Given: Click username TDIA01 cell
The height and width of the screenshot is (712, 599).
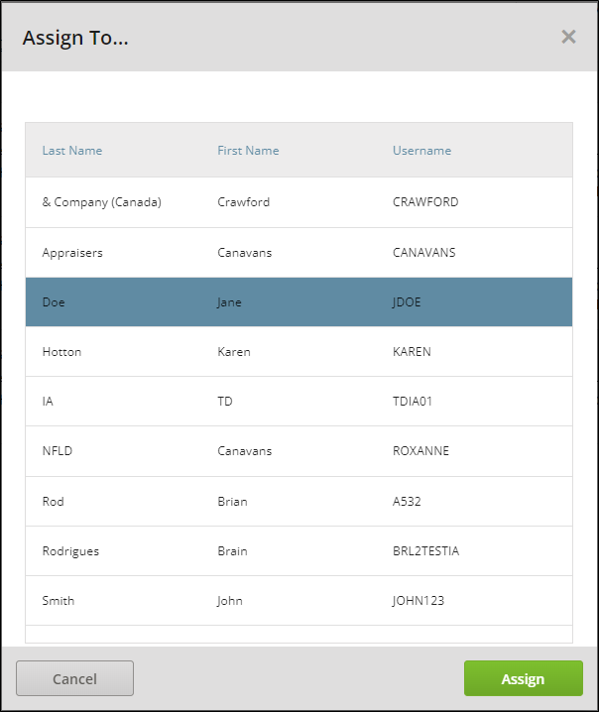Looking at the screenshot, I should pos(413,402).
